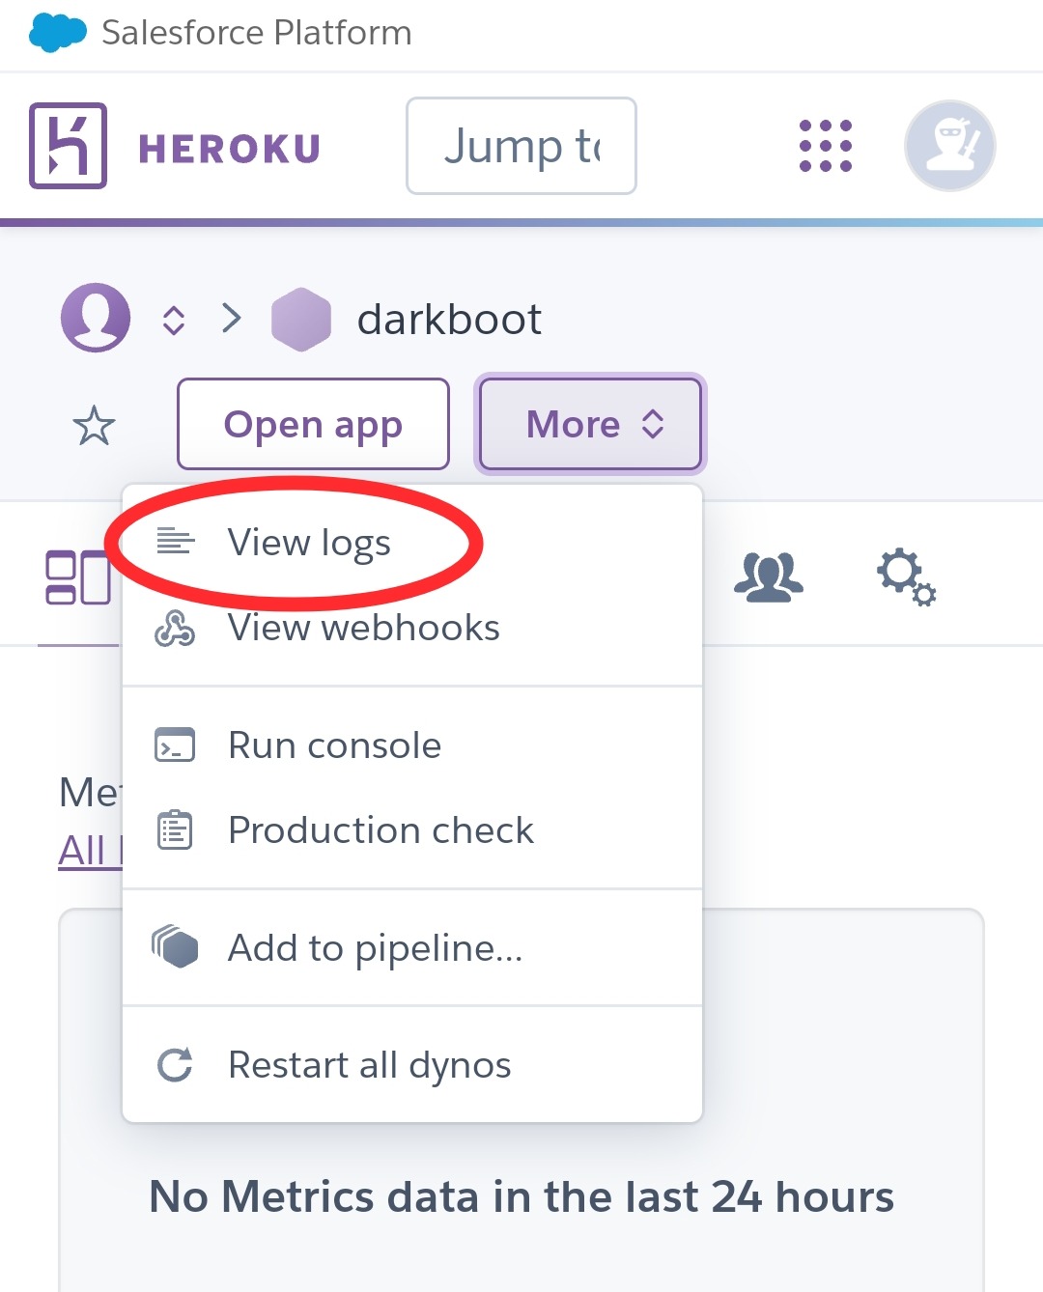Click the personal account avatar icon
Viewport: 1043px width, 1292px height.
coord(96,318)
